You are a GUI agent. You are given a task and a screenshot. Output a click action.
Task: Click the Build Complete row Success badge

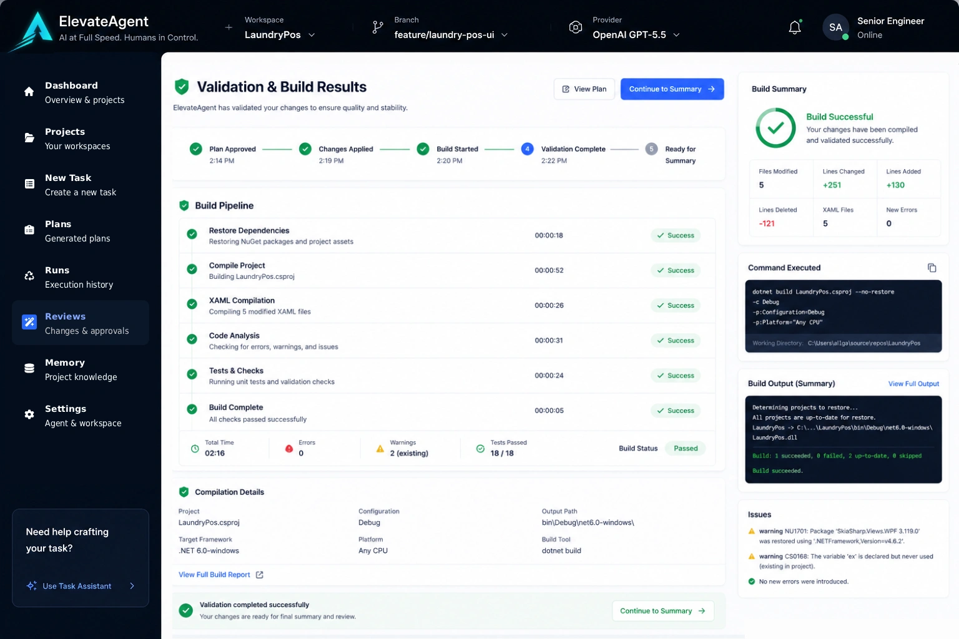(x=676, y=411)
